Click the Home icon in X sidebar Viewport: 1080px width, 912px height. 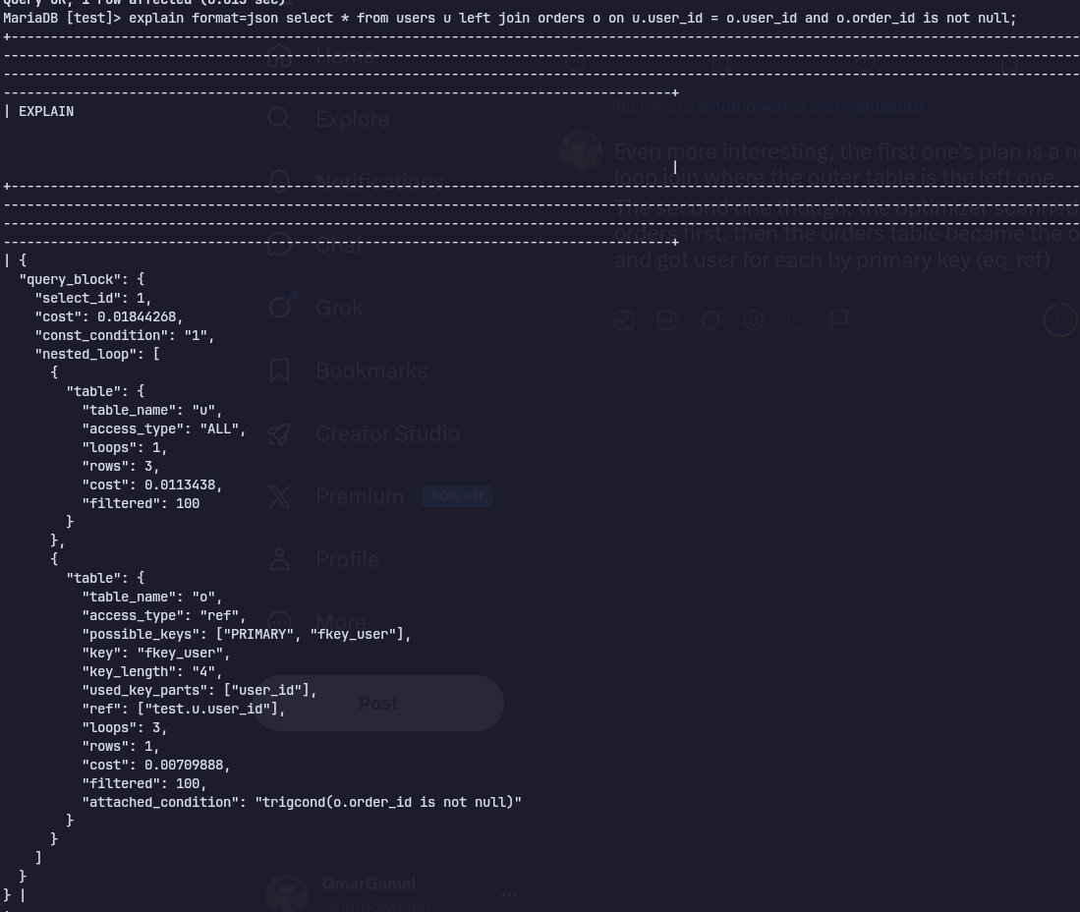[x=279, y=56]
